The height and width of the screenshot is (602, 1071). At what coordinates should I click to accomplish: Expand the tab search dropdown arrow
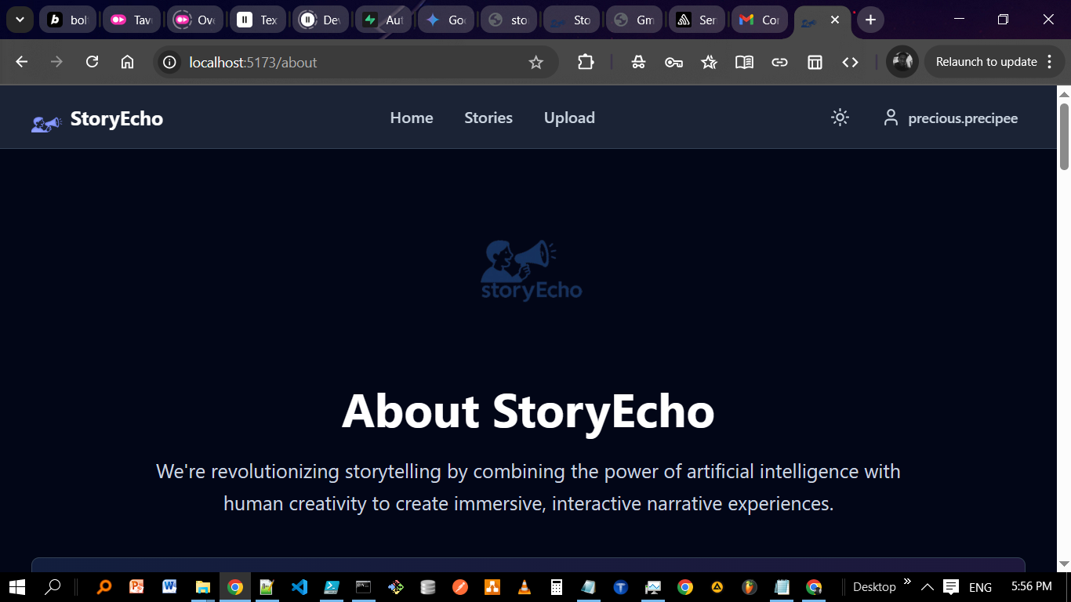(x=20, y=20)
